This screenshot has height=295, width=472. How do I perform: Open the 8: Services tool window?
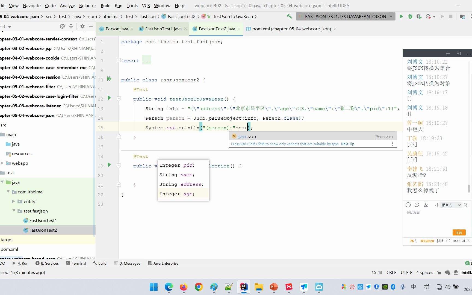coord(47,263)
